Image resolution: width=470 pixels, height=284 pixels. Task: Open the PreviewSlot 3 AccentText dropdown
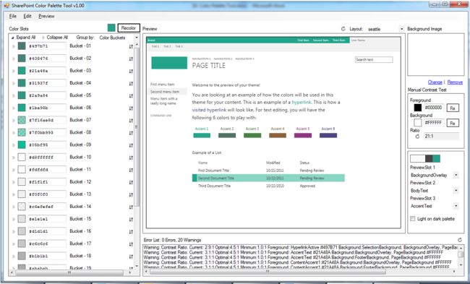(456, 206)
